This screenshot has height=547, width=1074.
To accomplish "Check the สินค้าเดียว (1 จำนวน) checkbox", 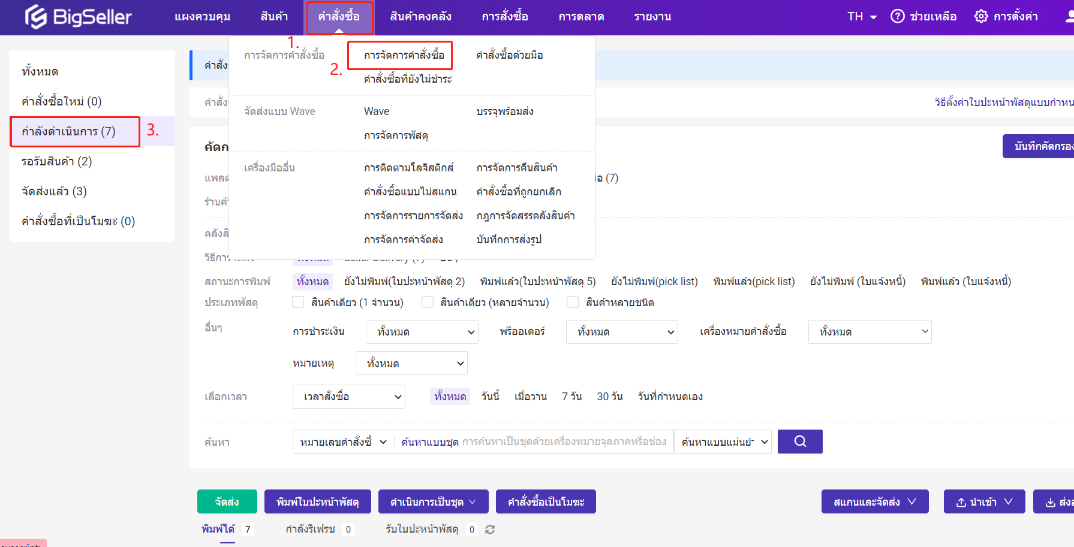I will pos(298,303).
